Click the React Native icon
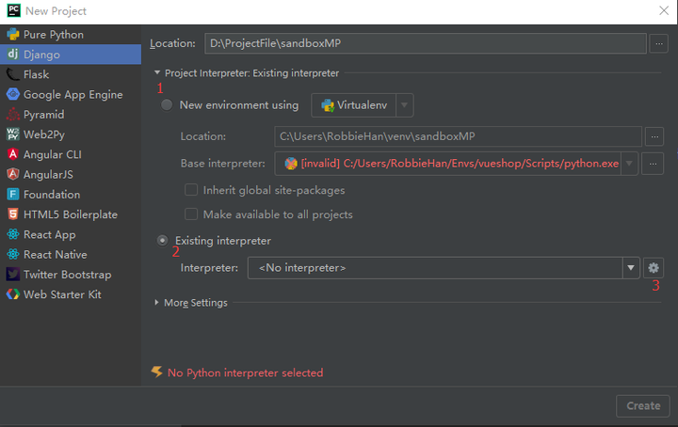The image size is (678, 427). click(13, 255)
